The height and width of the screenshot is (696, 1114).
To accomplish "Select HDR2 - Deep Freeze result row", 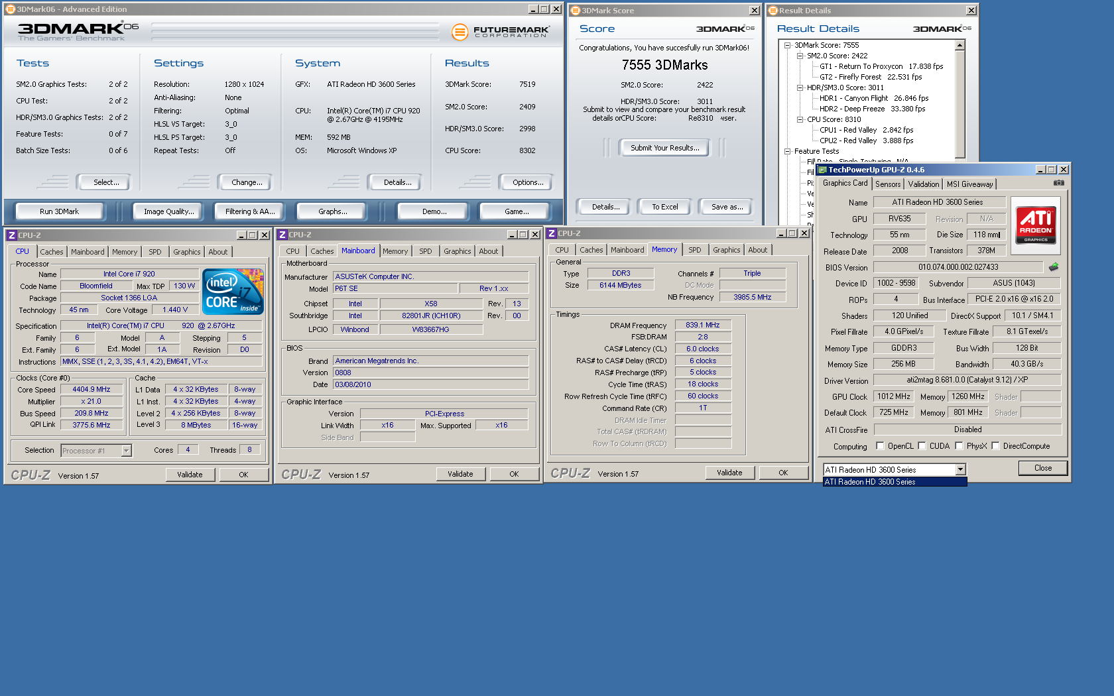I will click(872, 109).
